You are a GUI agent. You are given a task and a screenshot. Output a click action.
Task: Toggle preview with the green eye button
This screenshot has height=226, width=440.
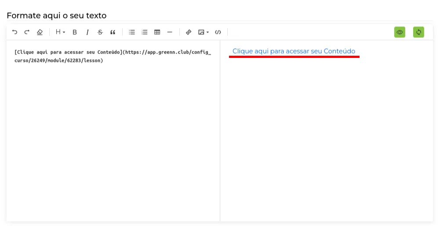[400, 32]
